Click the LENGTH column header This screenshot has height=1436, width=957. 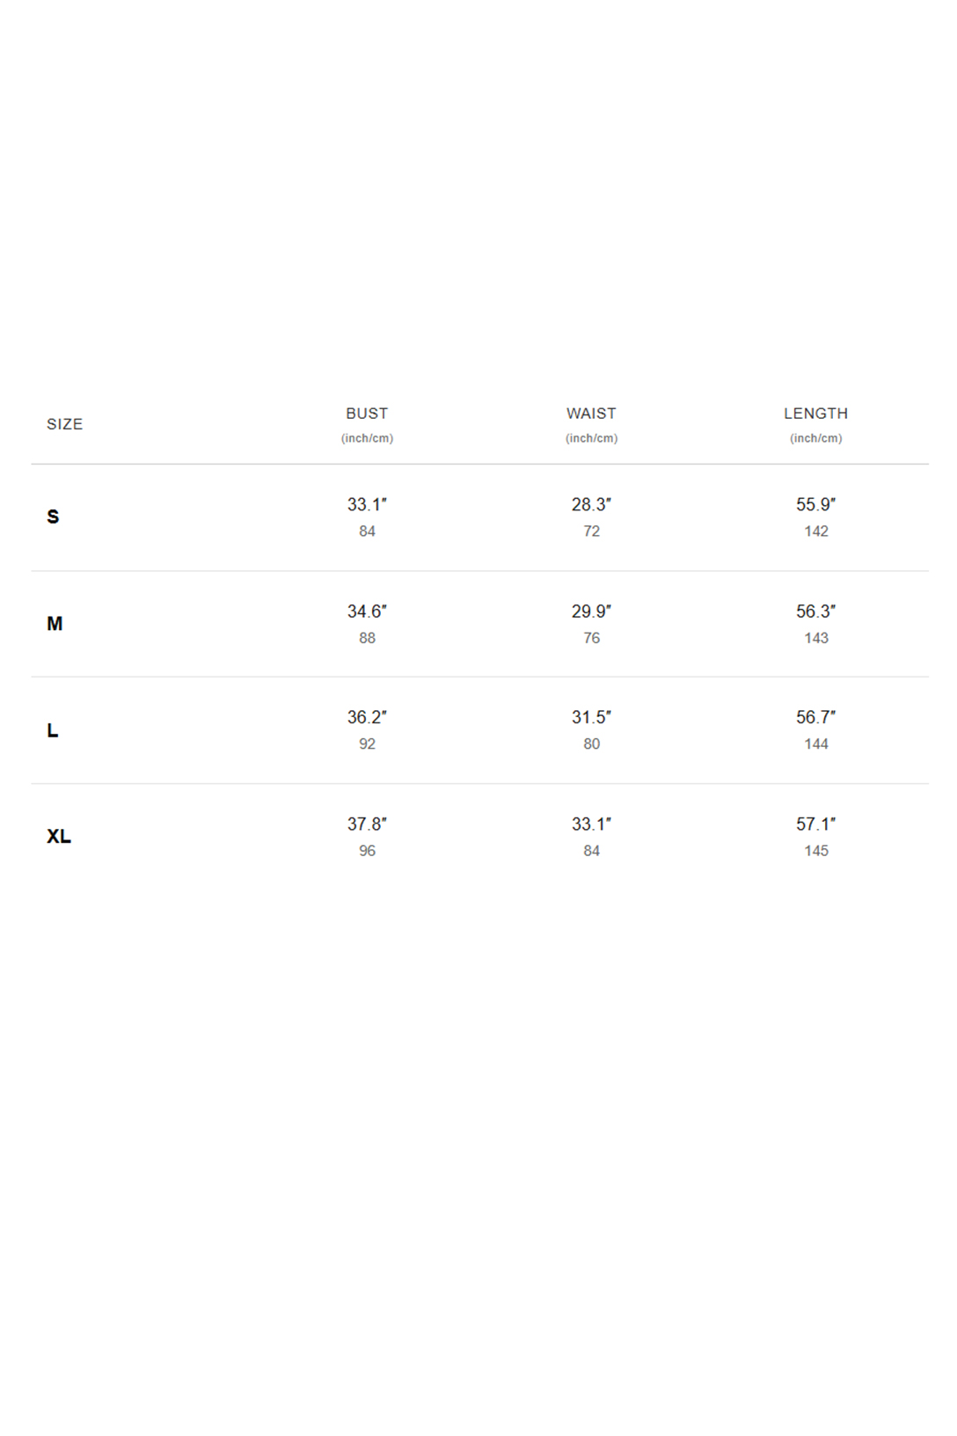click(x=815, y=414)
